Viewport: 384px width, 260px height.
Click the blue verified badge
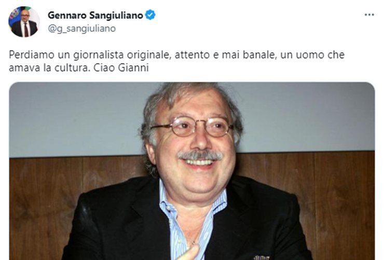(x=150, y=15)
